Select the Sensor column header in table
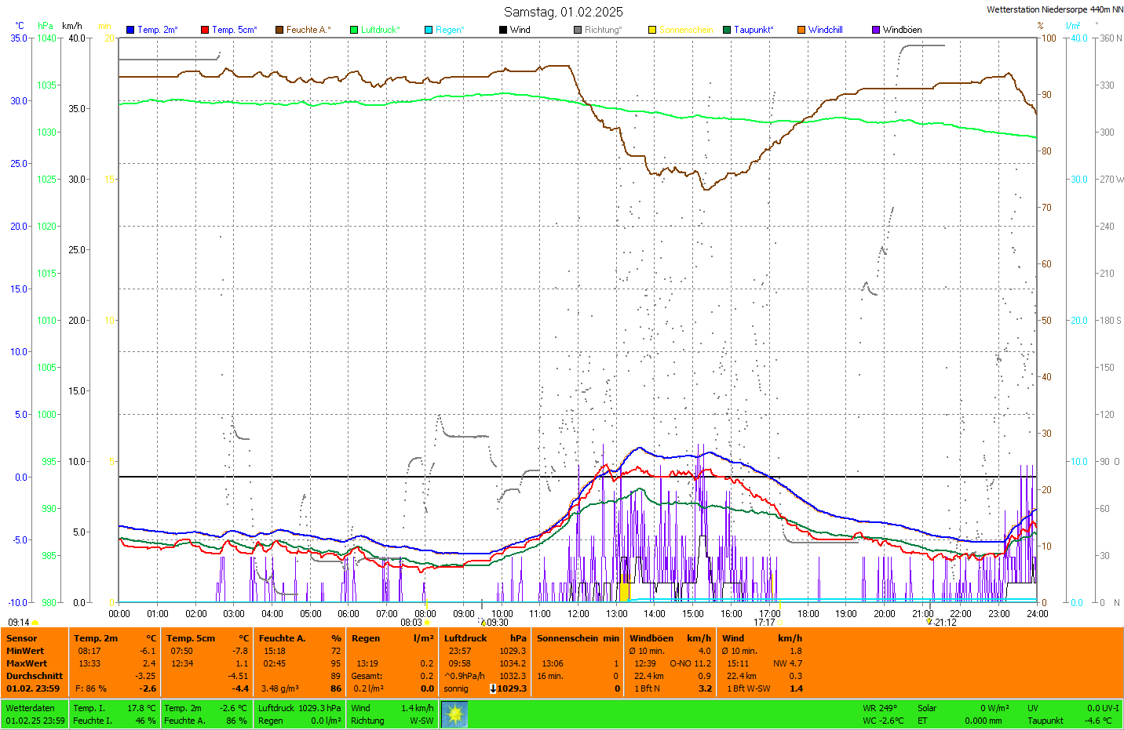The image size is (1124, 730). (22, 638)
